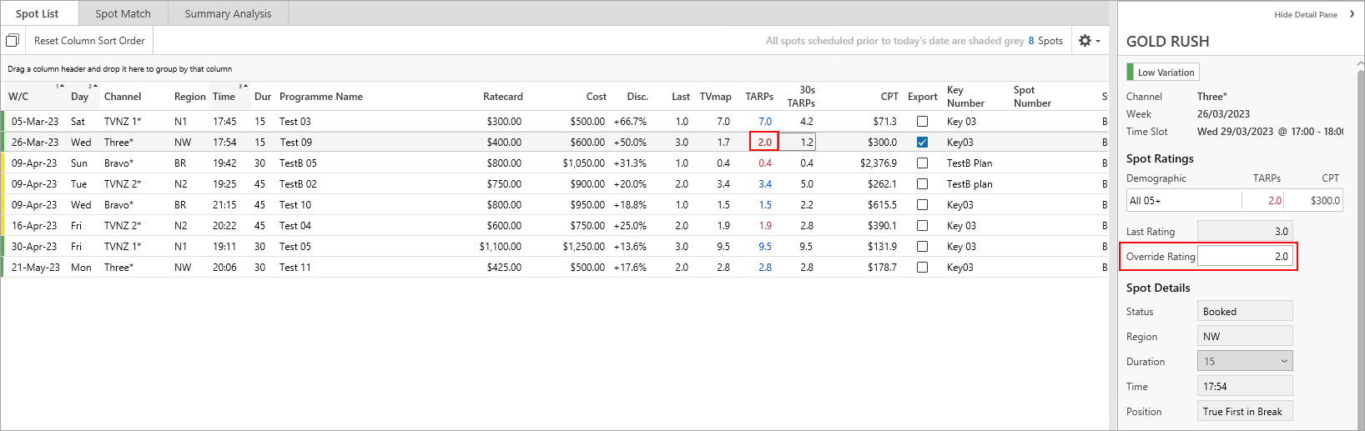Toggle Export checkbox for TestB 02 row
Image resolution: width=1365 pixels, height=431 pixels.
pyautogui.click(x=922, y=184)
